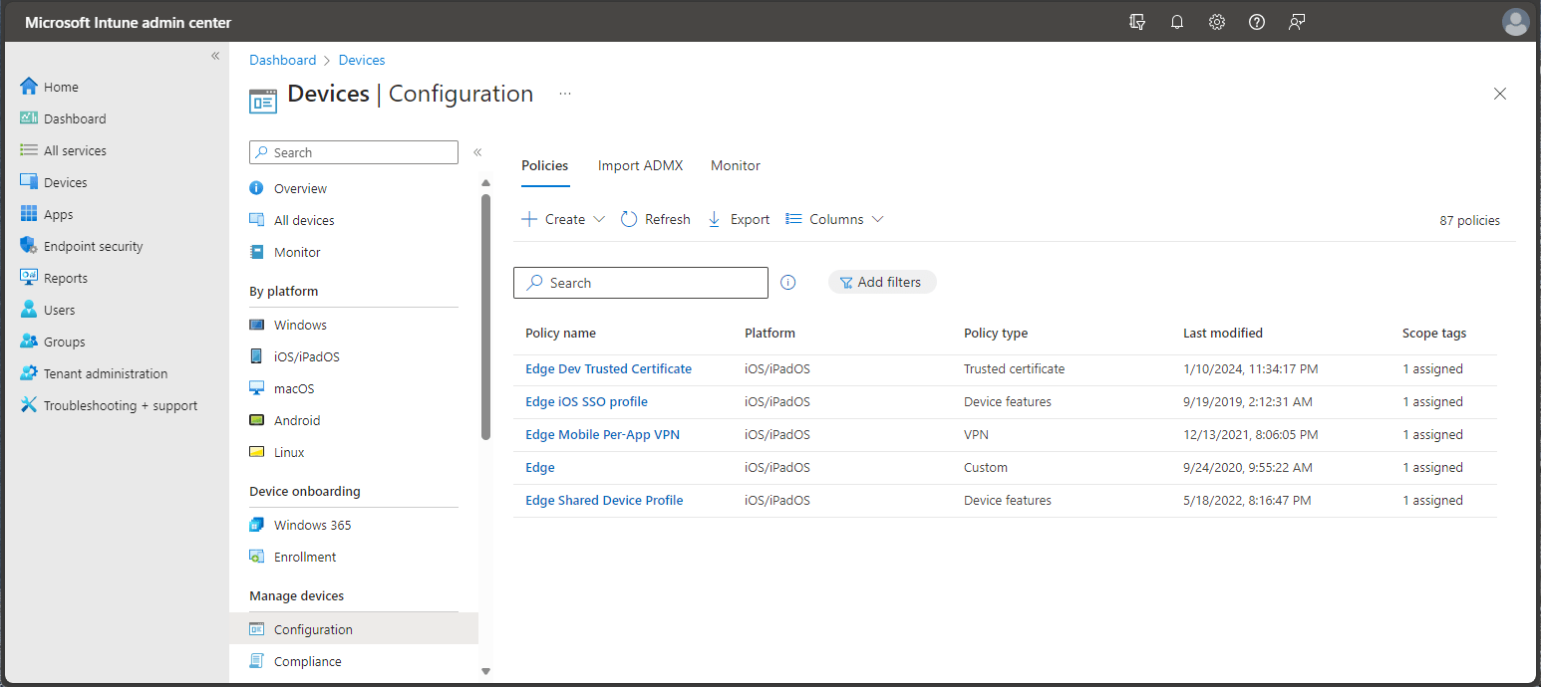Screen dimensions: 1541x687
Task: Show the search results info tooltip
Action: click(x=788, y=282)
